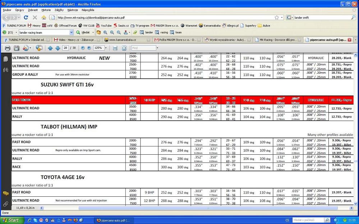Open the PDF zoom percentage dropdown
The width and height of the screenshot is (359, 224).
(106, 48)
